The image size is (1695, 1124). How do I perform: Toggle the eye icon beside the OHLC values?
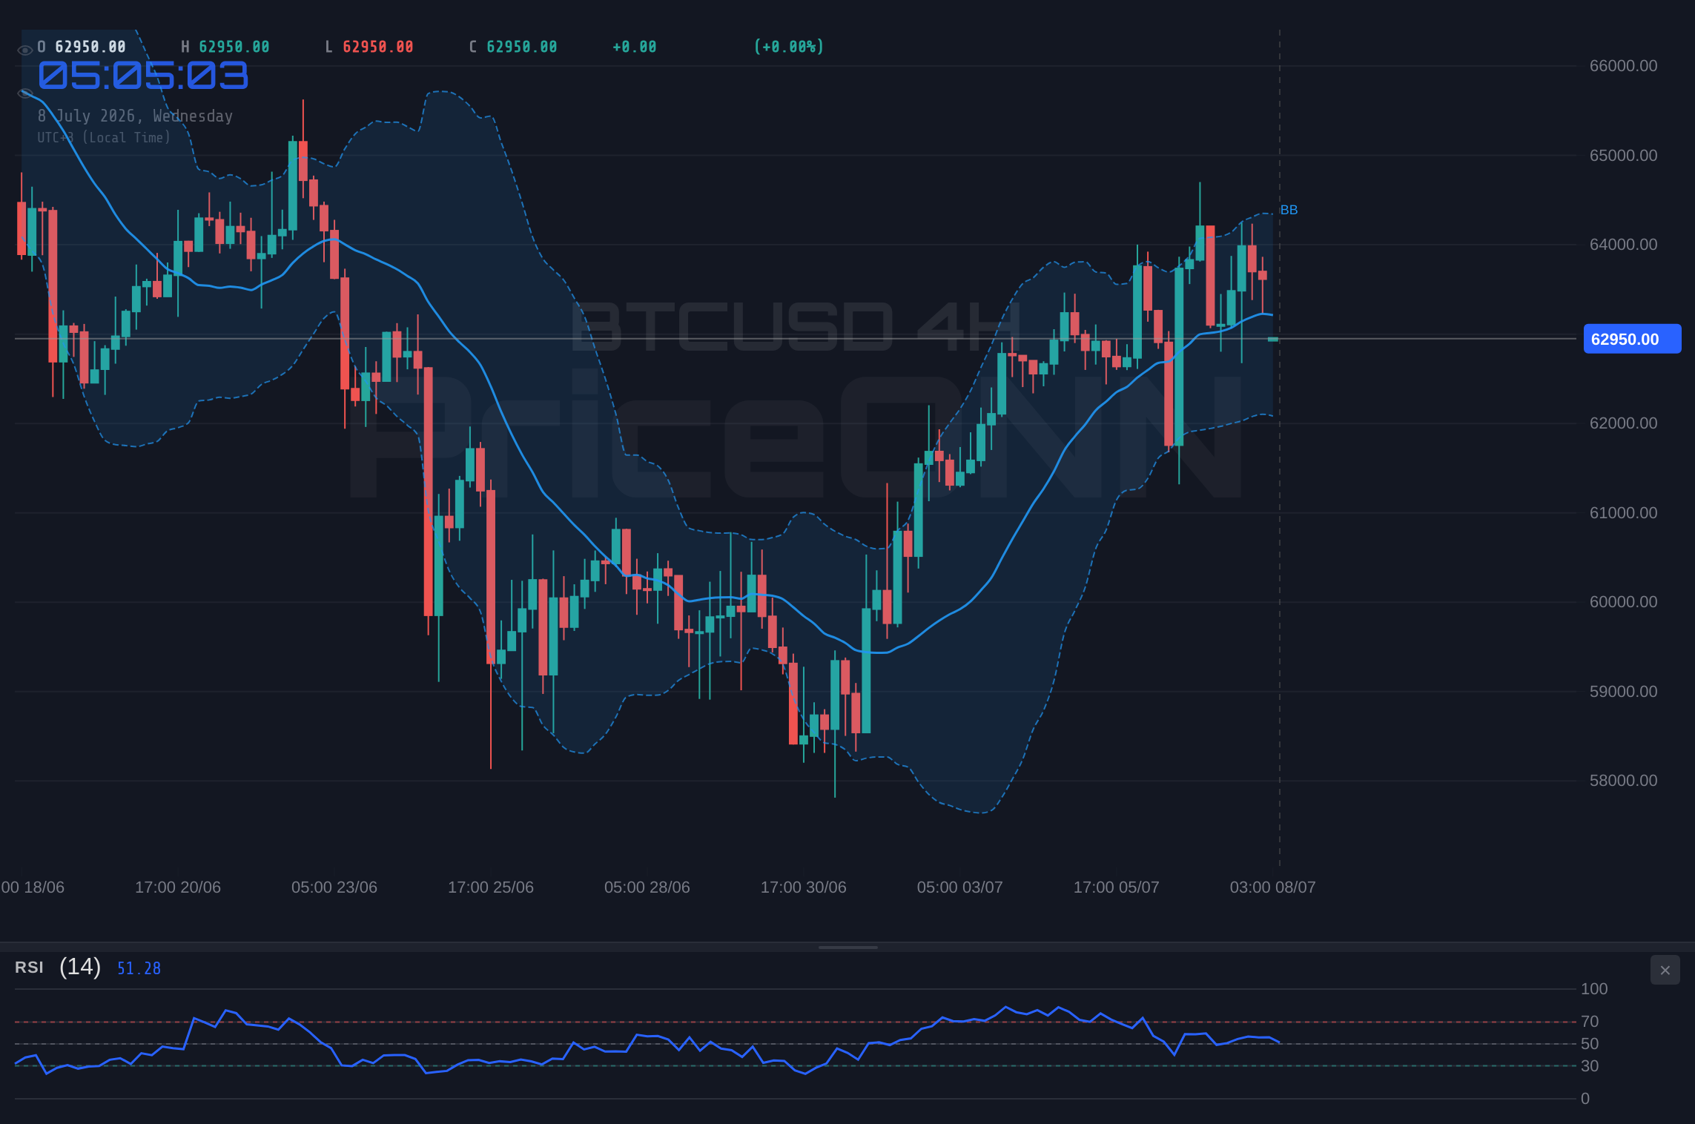tap(24, 50)
